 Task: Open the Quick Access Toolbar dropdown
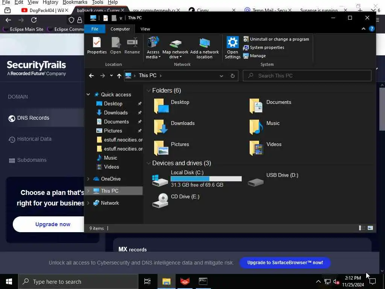point(121,18)
